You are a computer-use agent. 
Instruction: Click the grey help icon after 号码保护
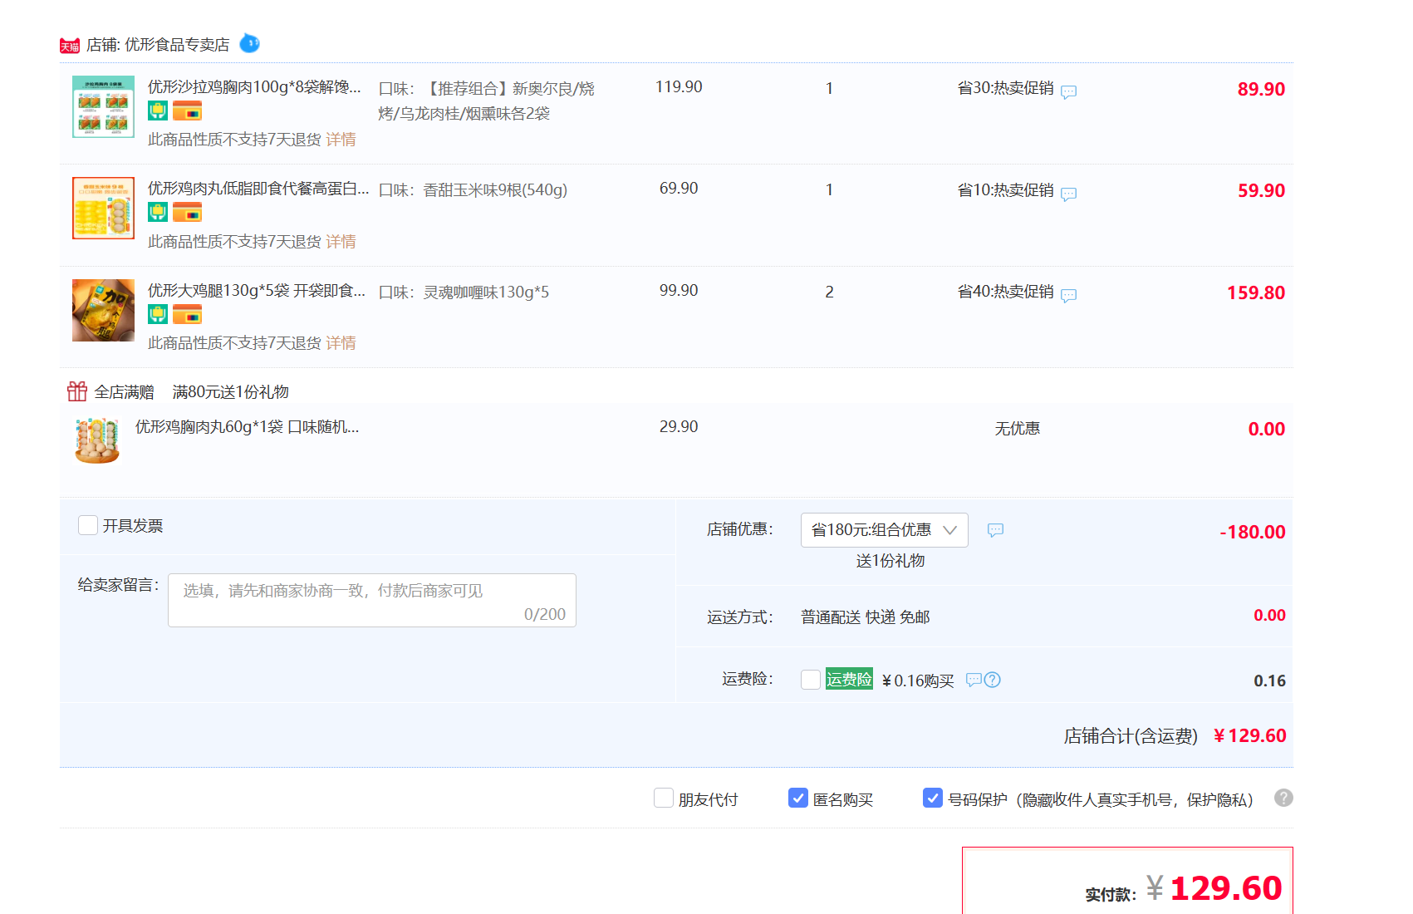[1283, 798]
